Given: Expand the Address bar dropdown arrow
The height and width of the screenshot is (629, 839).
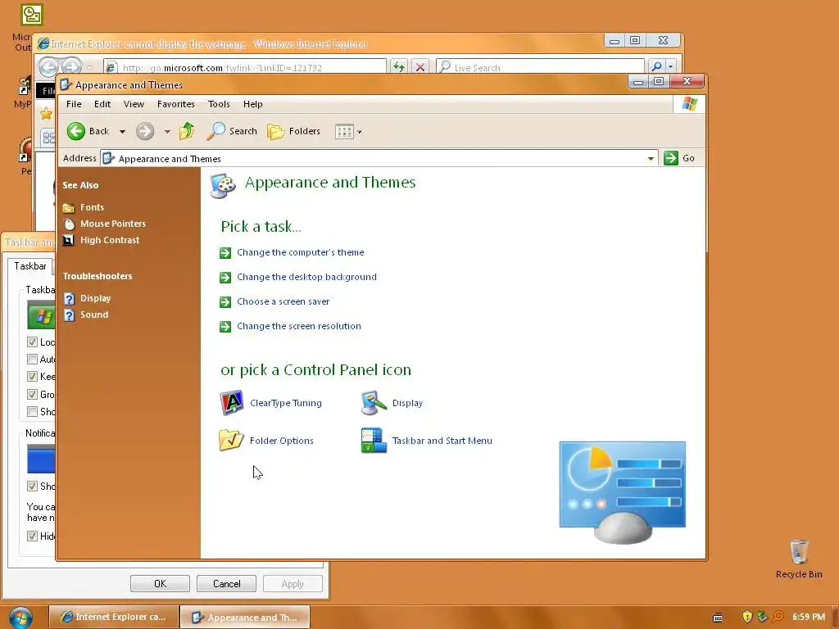Looking at the screenshot, I should 651,158.
